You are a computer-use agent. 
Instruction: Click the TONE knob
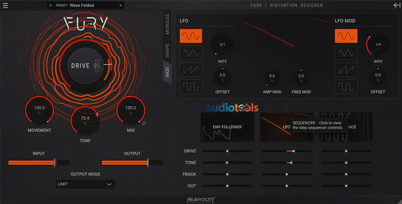(x=85, y=120)
